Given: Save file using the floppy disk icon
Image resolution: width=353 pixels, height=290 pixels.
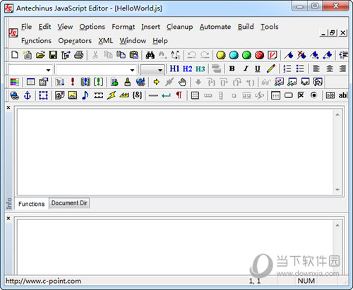Looking at the screenshot, I should point(53,55).
